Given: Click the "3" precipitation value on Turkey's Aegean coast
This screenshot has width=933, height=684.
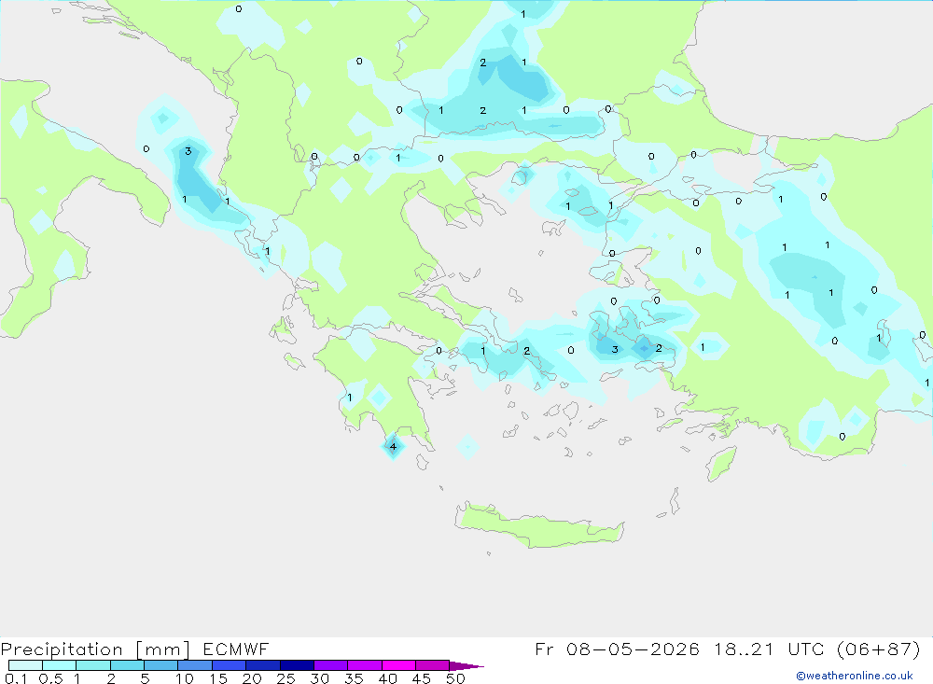Looking at the screenshot, I should (x=615, y=349).
